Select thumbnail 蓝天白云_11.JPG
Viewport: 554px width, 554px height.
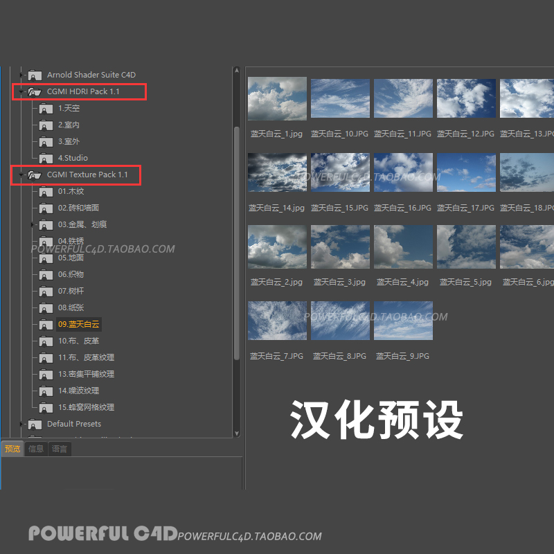403,98
